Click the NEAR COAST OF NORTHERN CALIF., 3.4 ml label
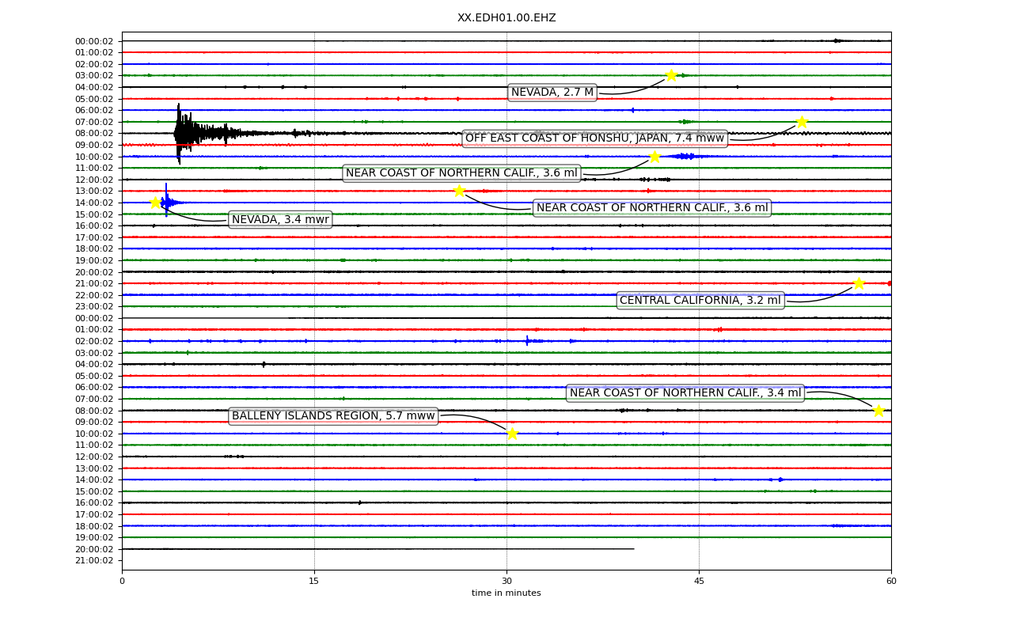This screenshot has width=1013, height=633. (x=685, y=393)
